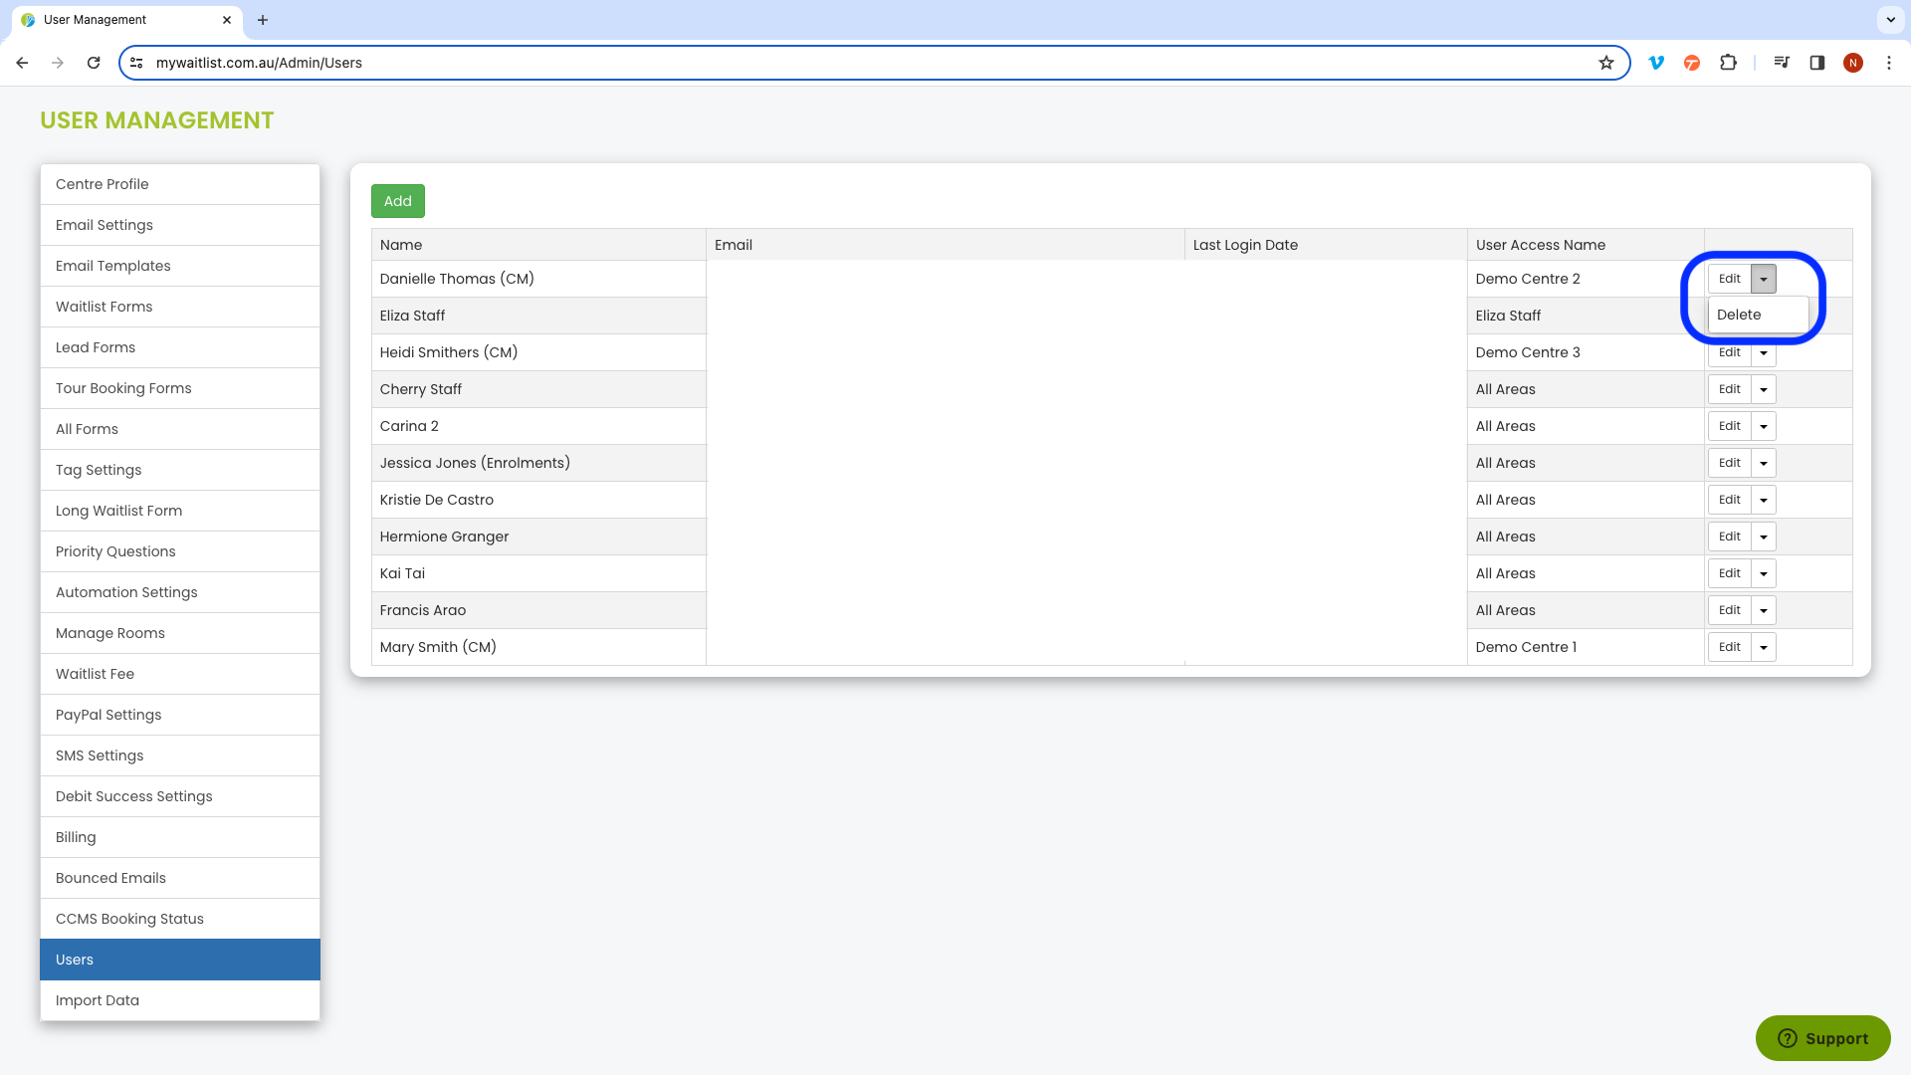Open PayPal Settings
The height and width of the screenshot is (1075, 1911).
pyautogui.click(x=180, y=715)
